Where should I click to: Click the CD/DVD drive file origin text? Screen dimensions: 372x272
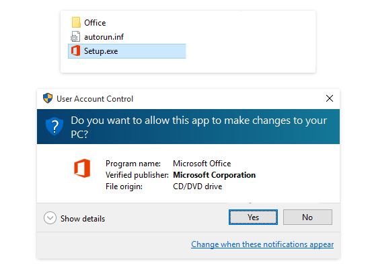coord(198,186)
